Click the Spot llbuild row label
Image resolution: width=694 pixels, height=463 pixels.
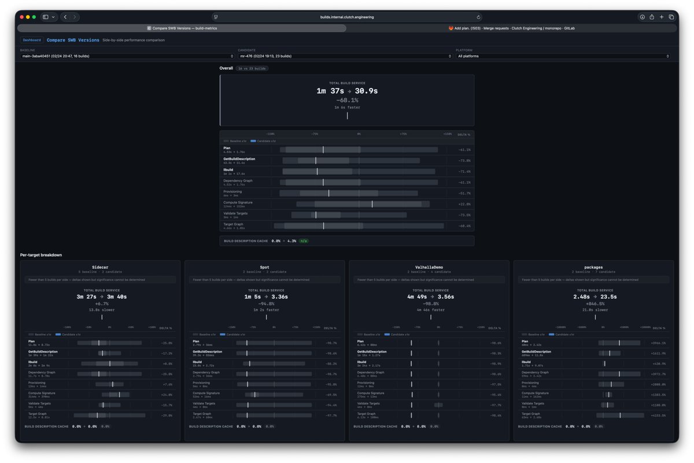pos(197,362)
